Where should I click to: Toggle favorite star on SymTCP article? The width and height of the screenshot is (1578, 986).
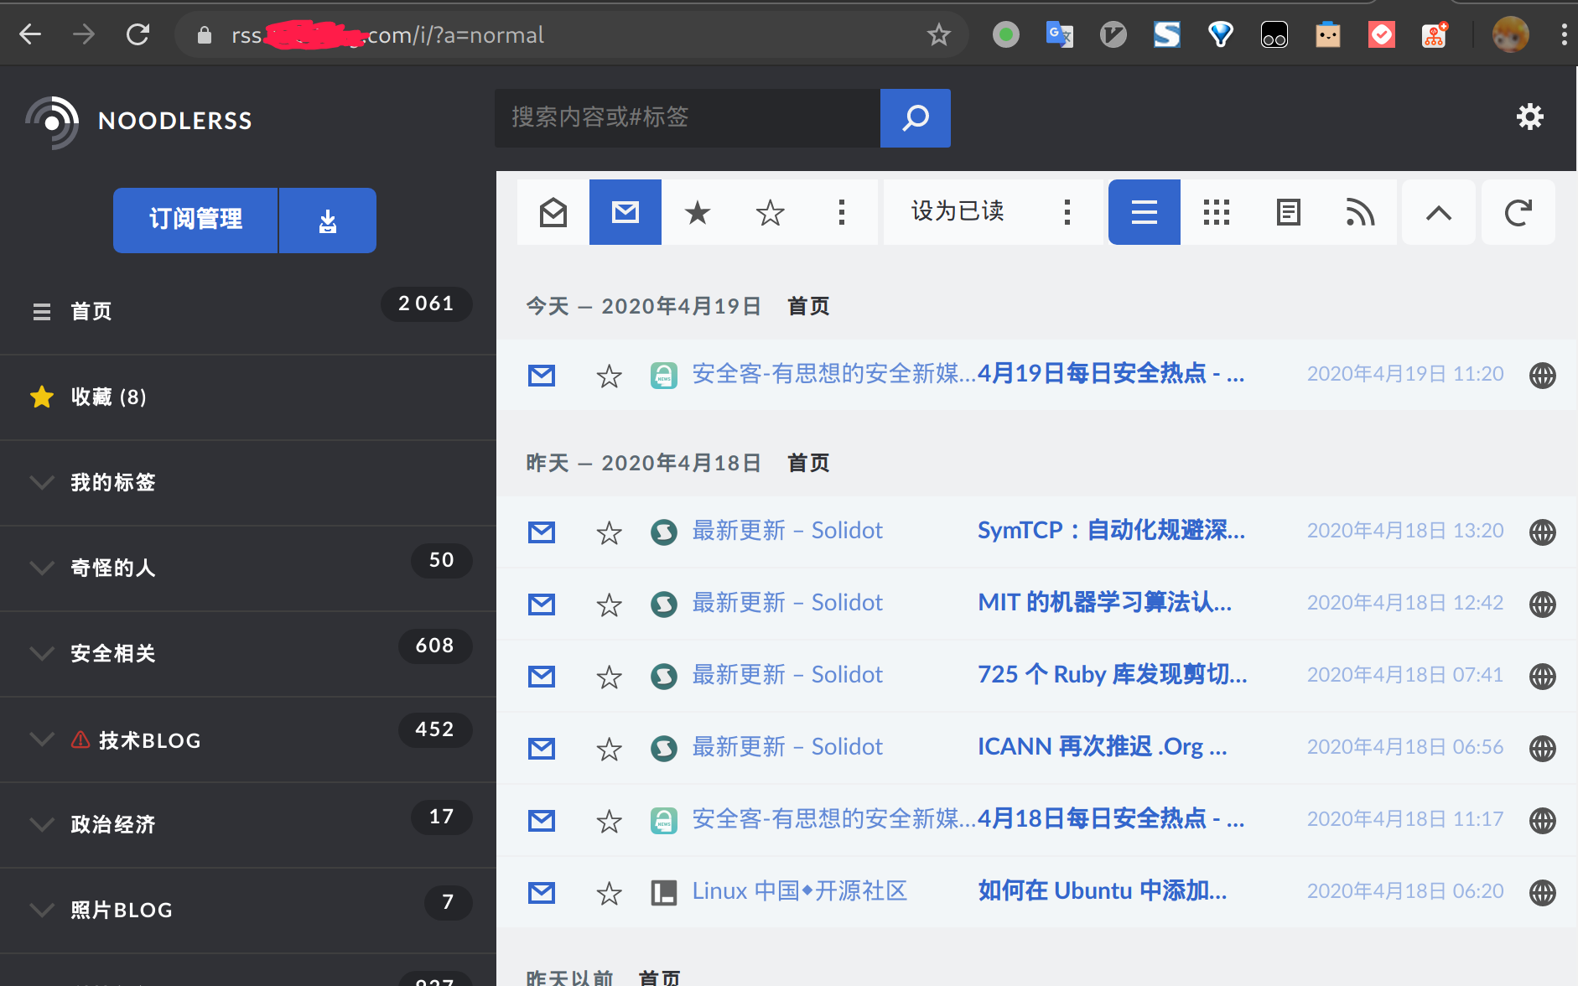[x=609, y=532]
